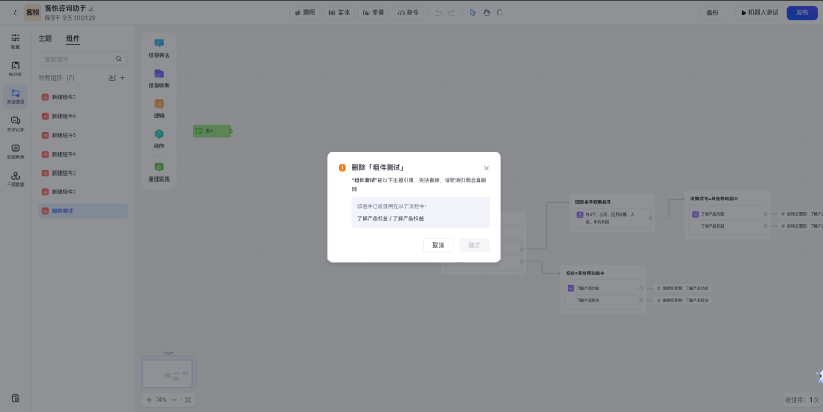
Task: Choose the 最佳实践 node icon
Action: pyautogui.click(x=159, y=167)
